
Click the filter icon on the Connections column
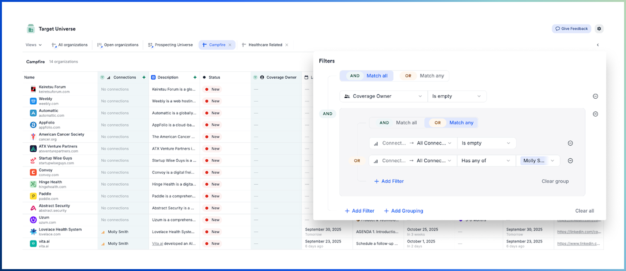point(102,77)
